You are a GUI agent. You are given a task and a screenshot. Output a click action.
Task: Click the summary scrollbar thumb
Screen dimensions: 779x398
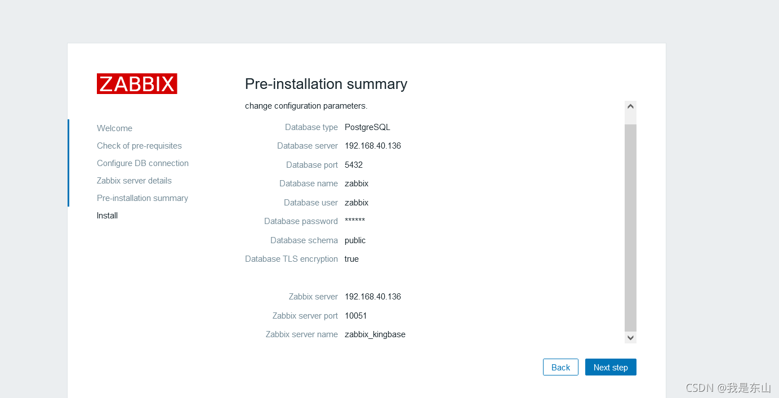pyautogui.click(x=630, y=227)
